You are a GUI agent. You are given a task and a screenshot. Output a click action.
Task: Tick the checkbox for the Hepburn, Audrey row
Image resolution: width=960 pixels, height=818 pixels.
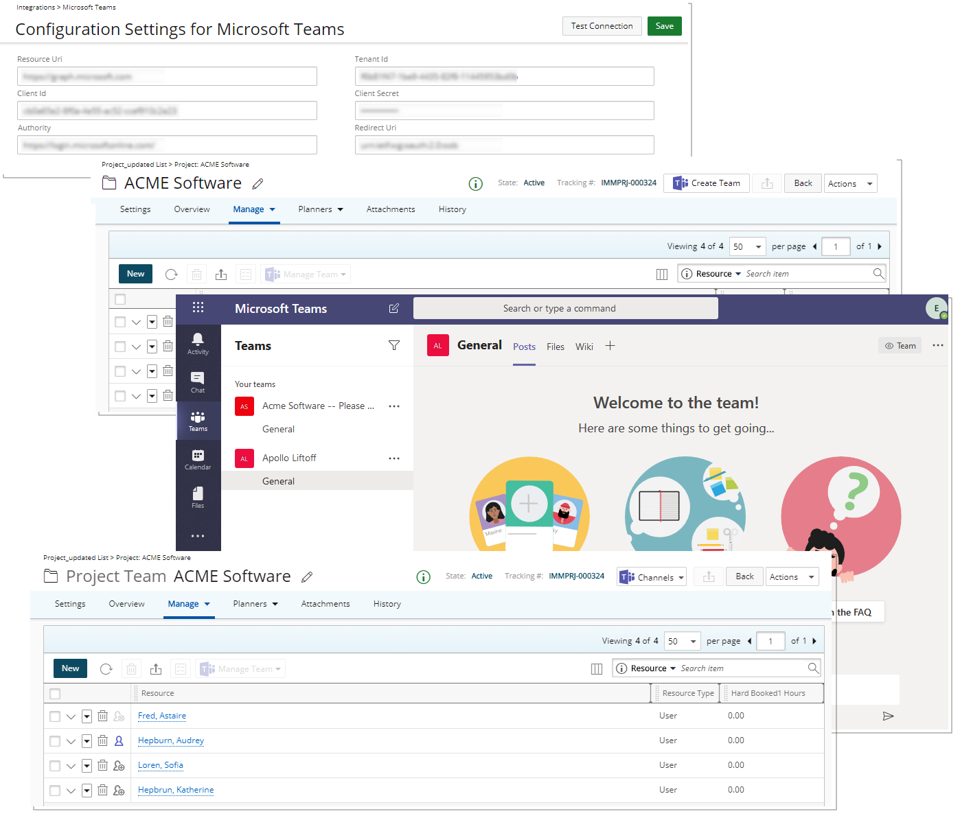(x=55, y=741)
